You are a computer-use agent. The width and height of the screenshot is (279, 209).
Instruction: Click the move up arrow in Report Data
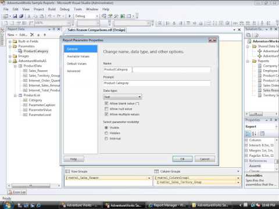click(x=38, y=35)
